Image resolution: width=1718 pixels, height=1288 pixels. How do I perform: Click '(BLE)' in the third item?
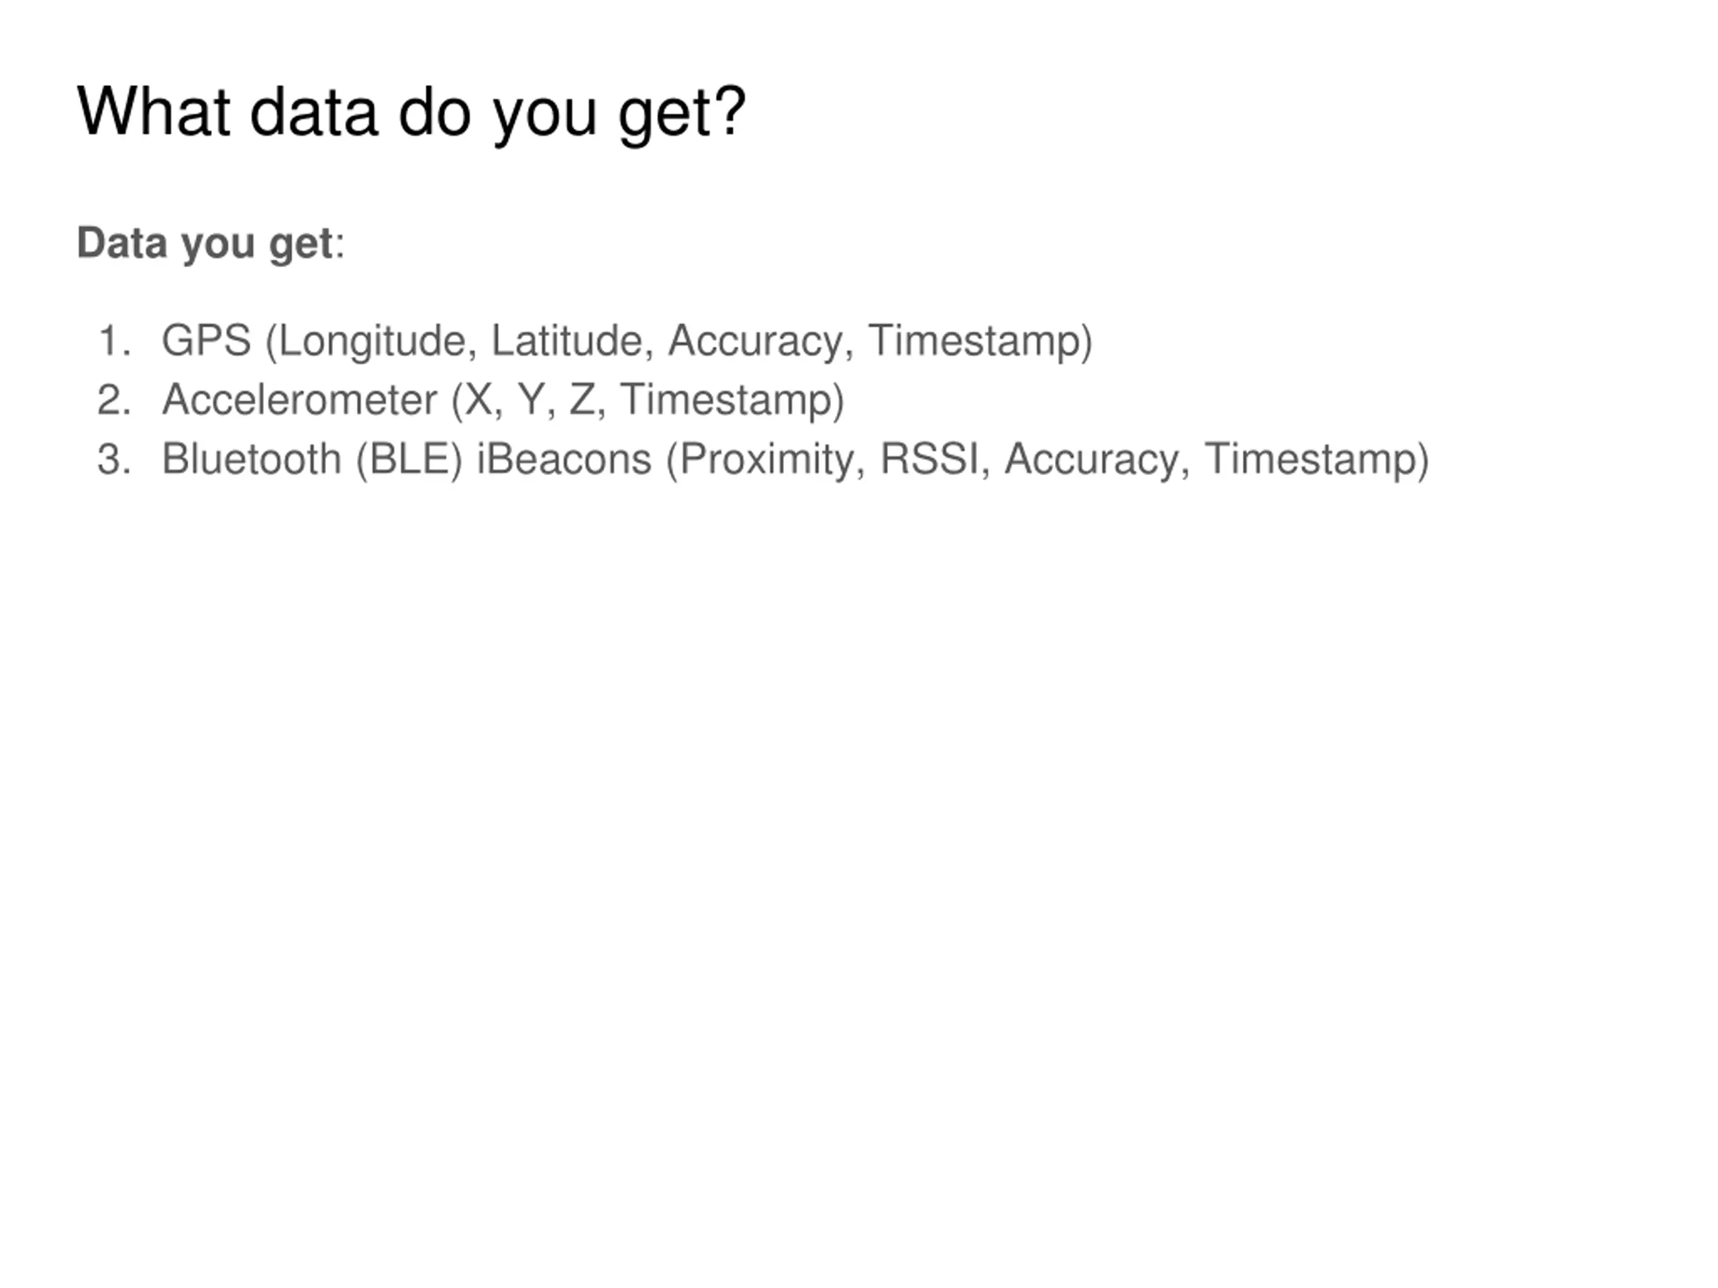pyautogui.click(x=409, y=460)
